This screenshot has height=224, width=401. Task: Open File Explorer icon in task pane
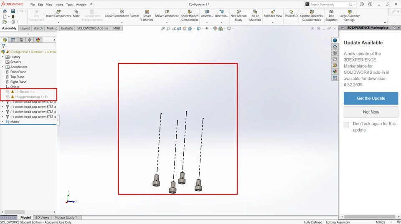coord(335,59)
